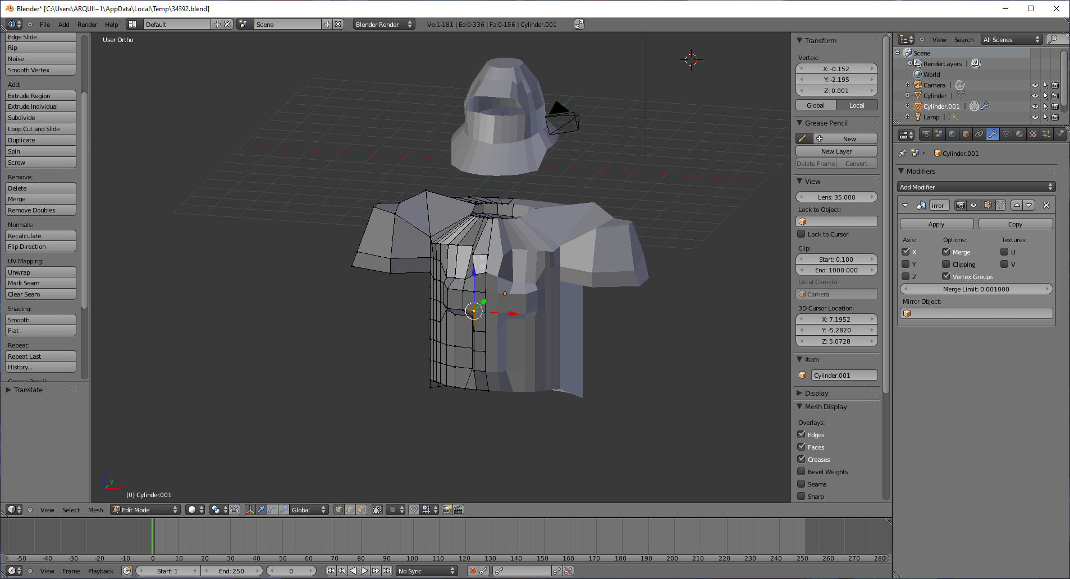This screenshot has height=579, width=1070.
Task: Hide Cylinder.001 using its eye icon
Action: coord(1035,106)
